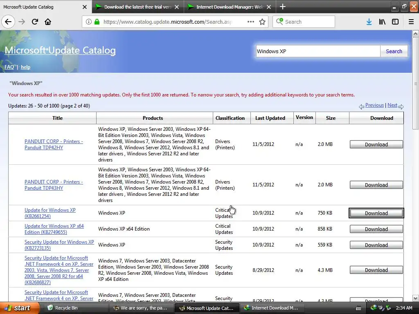Click the page scrollbar up arrow
Image resolution: width=419 pixels, height=314 pixels.
pyautogui.click(x=415, y=34)
